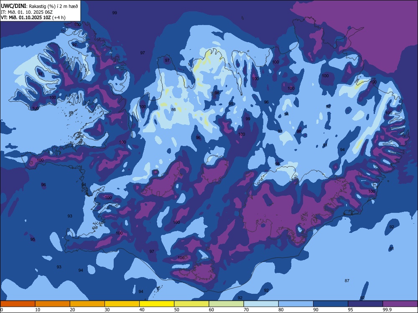Click the yellow-green 50–60 legend block
This screenshot has height=313, width=418.
191,304
